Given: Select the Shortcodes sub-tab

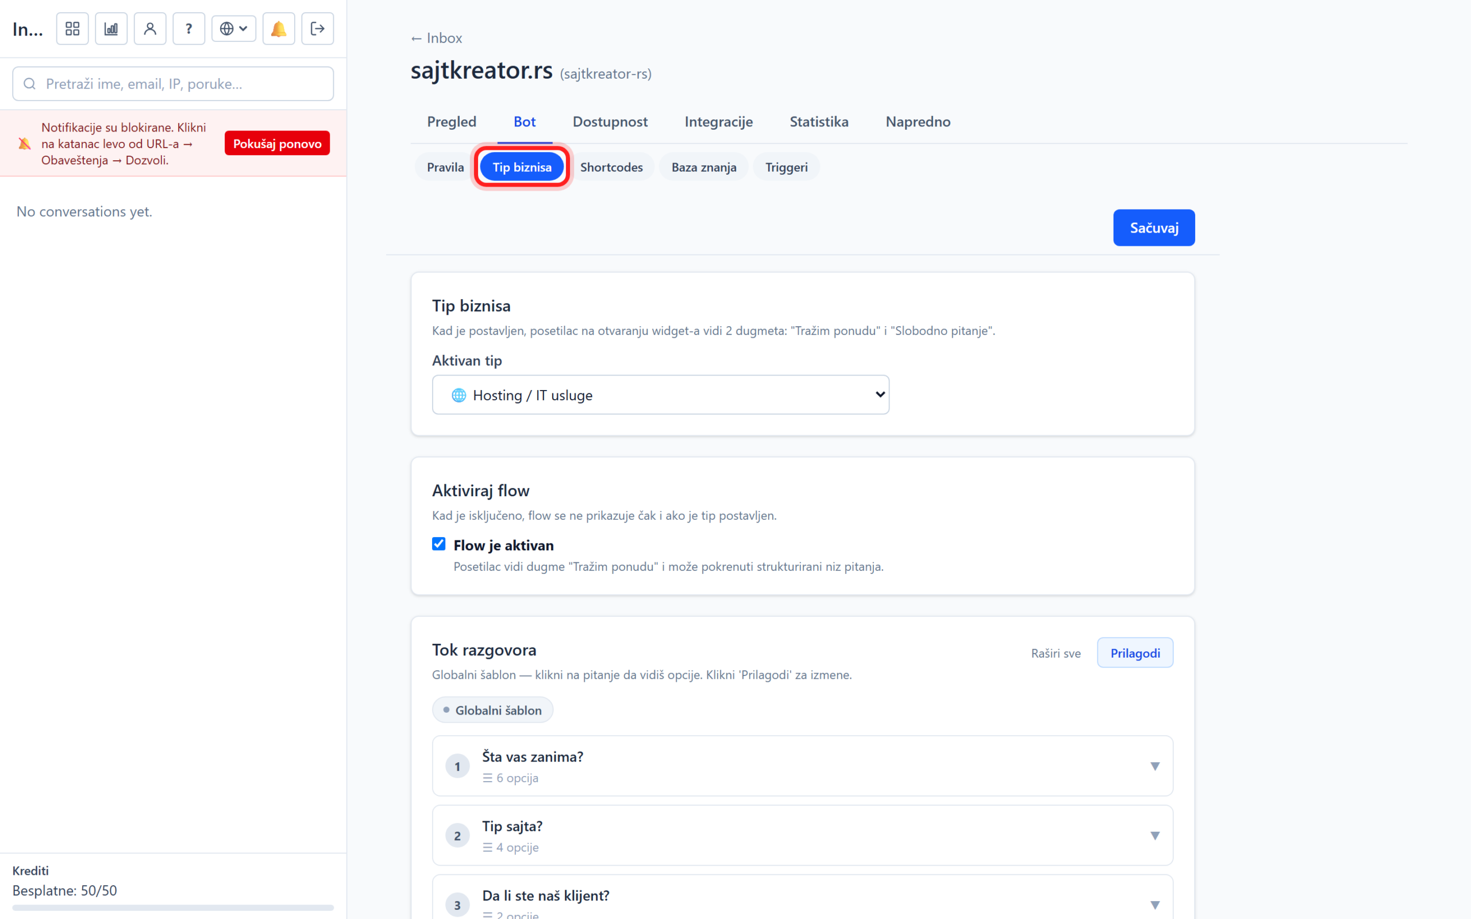Looking at the screenshot, I should point(611,167).
